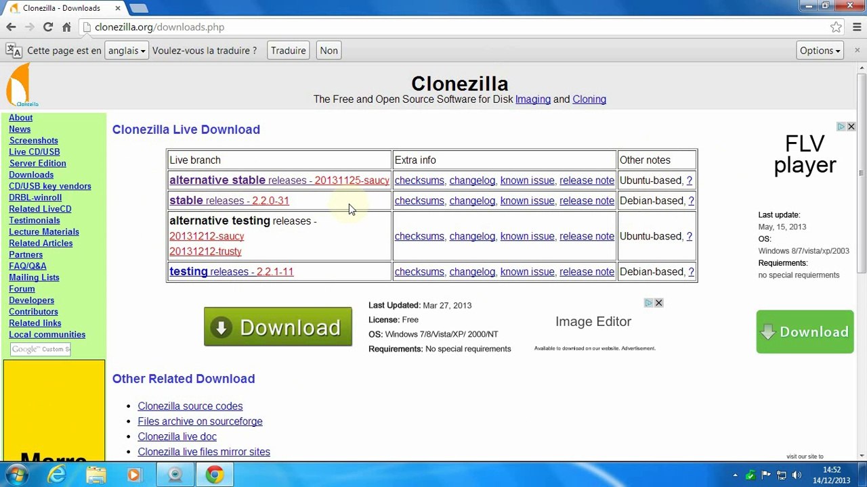Open the Mailing Lists link

pos(34,277)
